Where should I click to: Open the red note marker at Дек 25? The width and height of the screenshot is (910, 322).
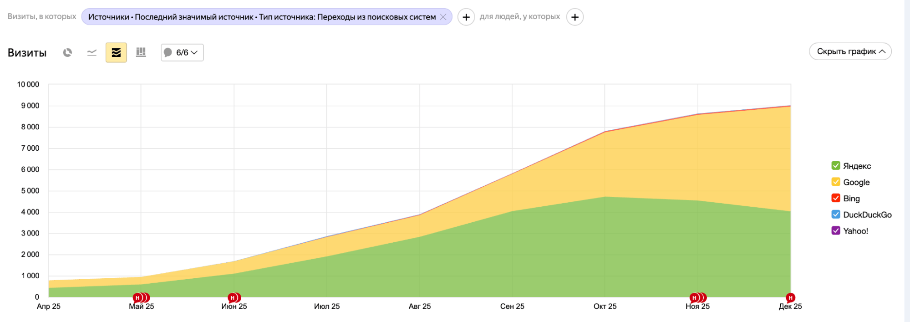[790, 298]
